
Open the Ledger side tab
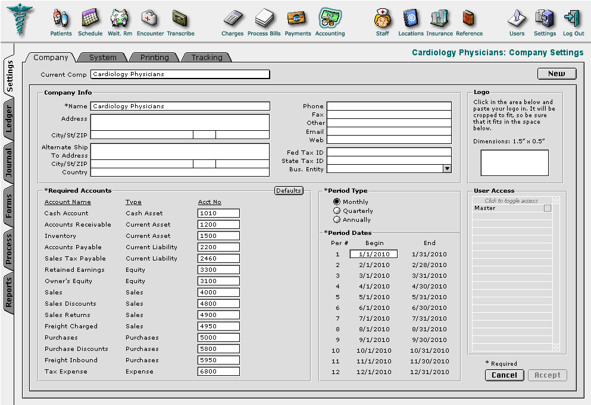click(9, 119)
